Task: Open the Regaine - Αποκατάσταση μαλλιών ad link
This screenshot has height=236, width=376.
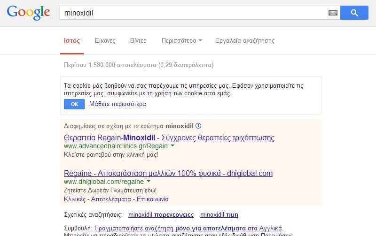Action: pyautogui.click(x=168, y=173)
